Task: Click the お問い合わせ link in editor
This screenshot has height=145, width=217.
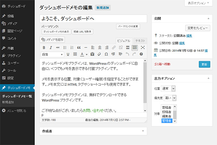Action: (x=93, y=111)
